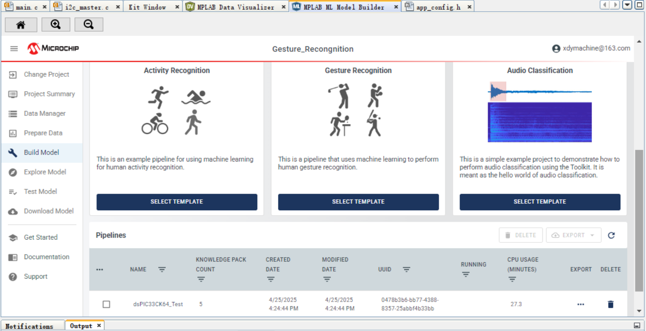This screenshot has width=646, height=331.
Task: Go to Change Project
Action: [x=42, y=74]
